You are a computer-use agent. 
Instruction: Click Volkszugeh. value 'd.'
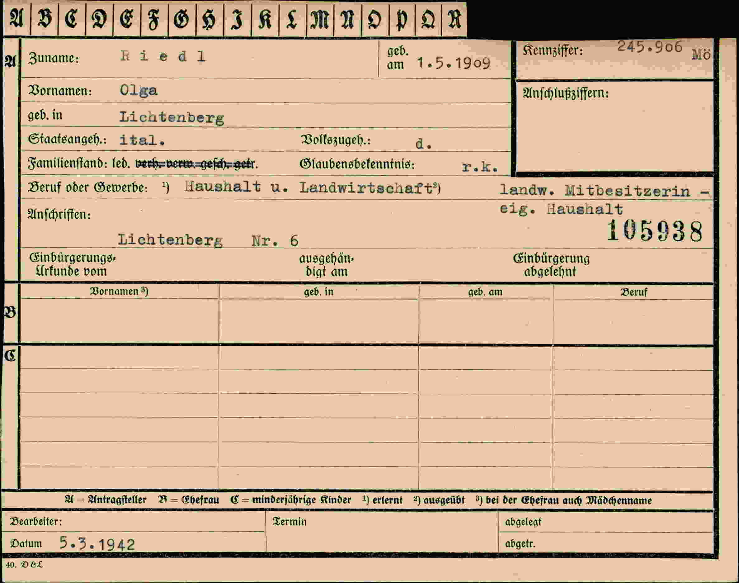pos(424,144)
